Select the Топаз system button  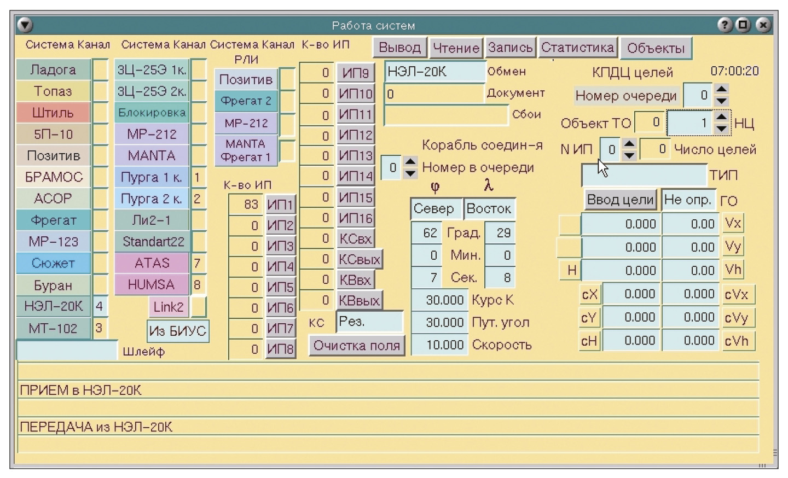click(x=53, y=91)
